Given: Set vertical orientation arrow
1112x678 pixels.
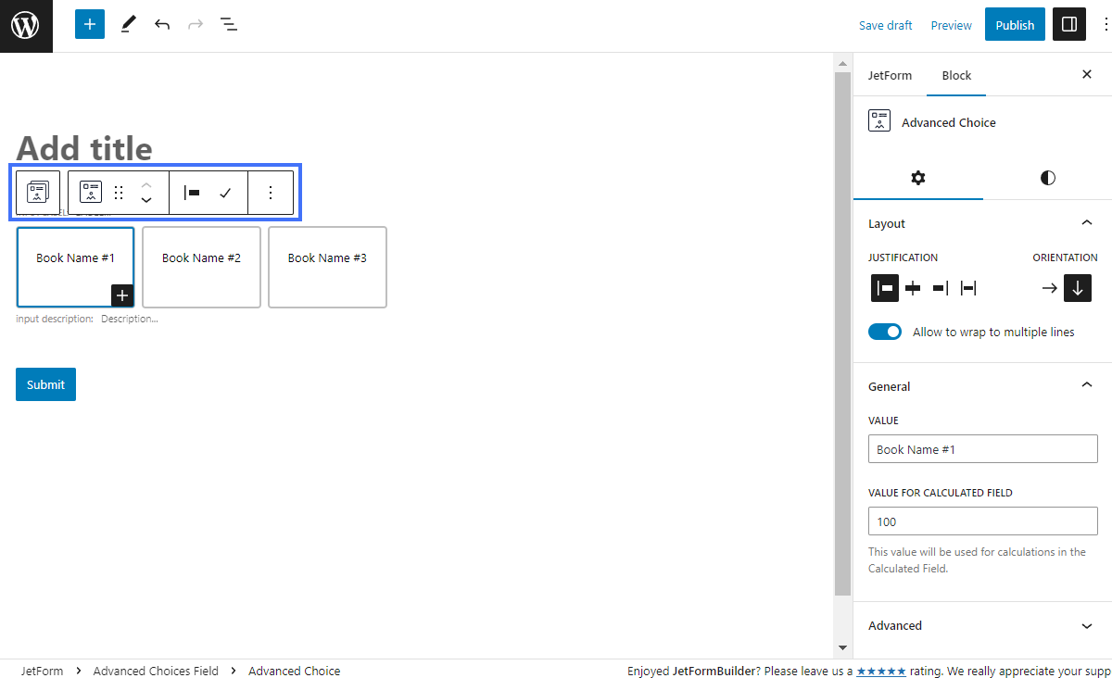Looking at the screenshot, I should coord(1078,288).
